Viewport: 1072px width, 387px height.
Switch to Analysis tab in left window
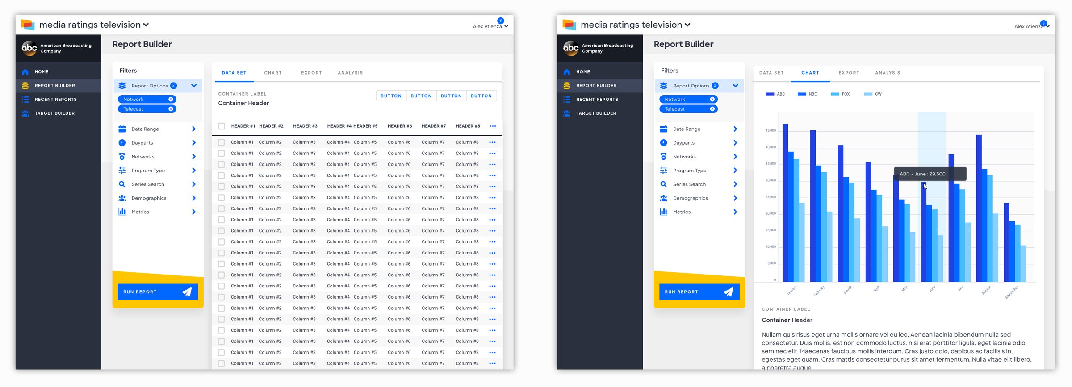point(350,73)
